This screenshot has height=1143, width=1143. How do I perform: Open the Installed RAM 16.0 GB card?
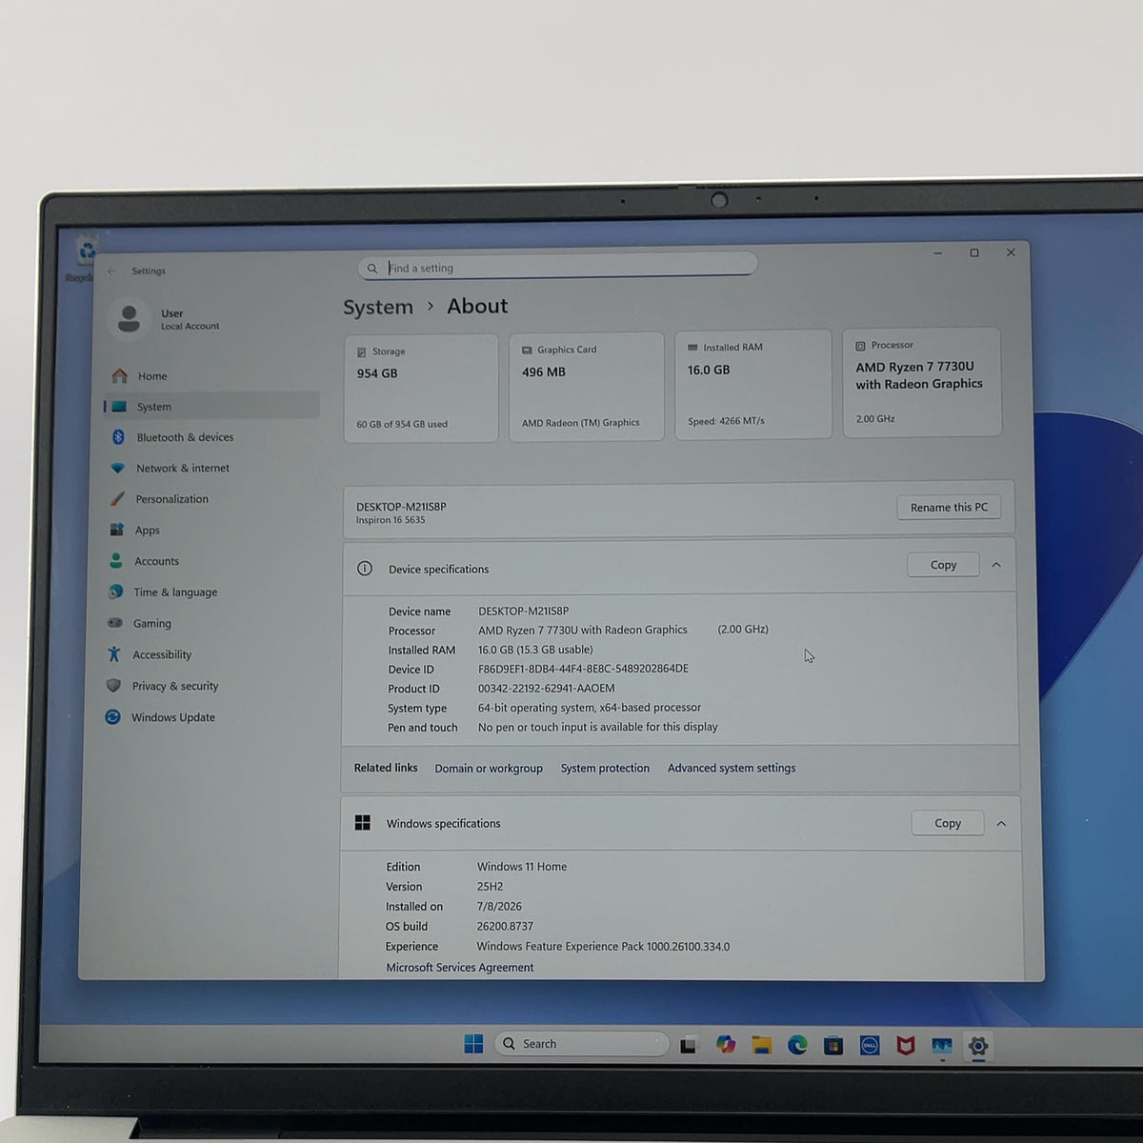click(x=752, y=384)
